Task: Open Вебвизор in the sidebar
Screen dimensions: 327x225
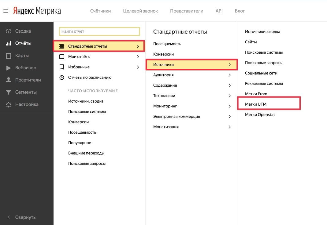Action: pyautogui.click(x=25, y=68)
